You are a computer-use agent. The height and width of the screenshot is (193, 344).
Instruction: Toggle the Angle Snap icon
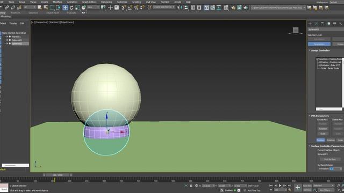[x=130, y=8]
